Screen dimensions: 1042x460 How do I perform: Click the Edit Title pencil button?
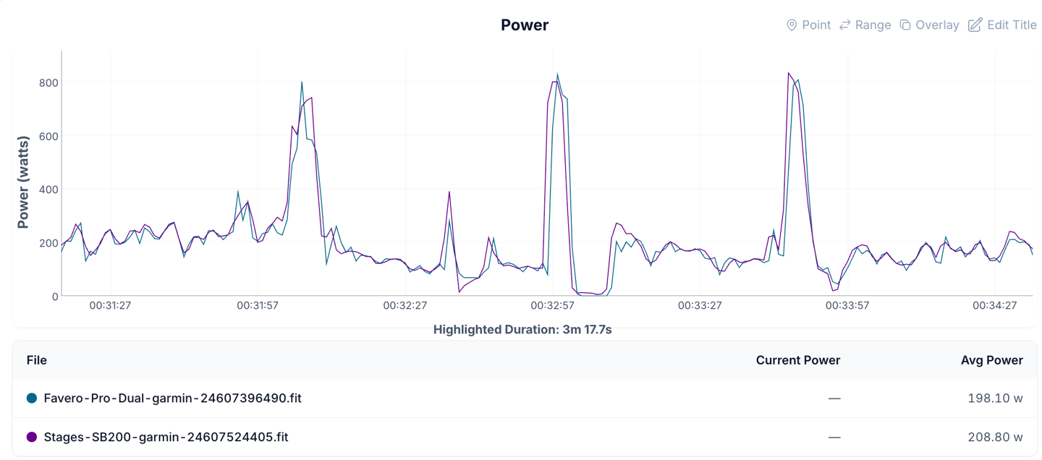pos(1002,25)
